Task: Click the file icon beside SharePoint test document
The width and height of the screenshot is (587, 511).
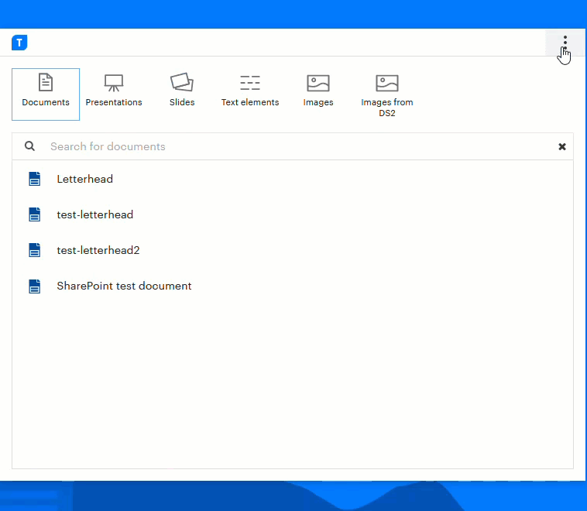Action: pyautogui.click(x=34, y=286)
